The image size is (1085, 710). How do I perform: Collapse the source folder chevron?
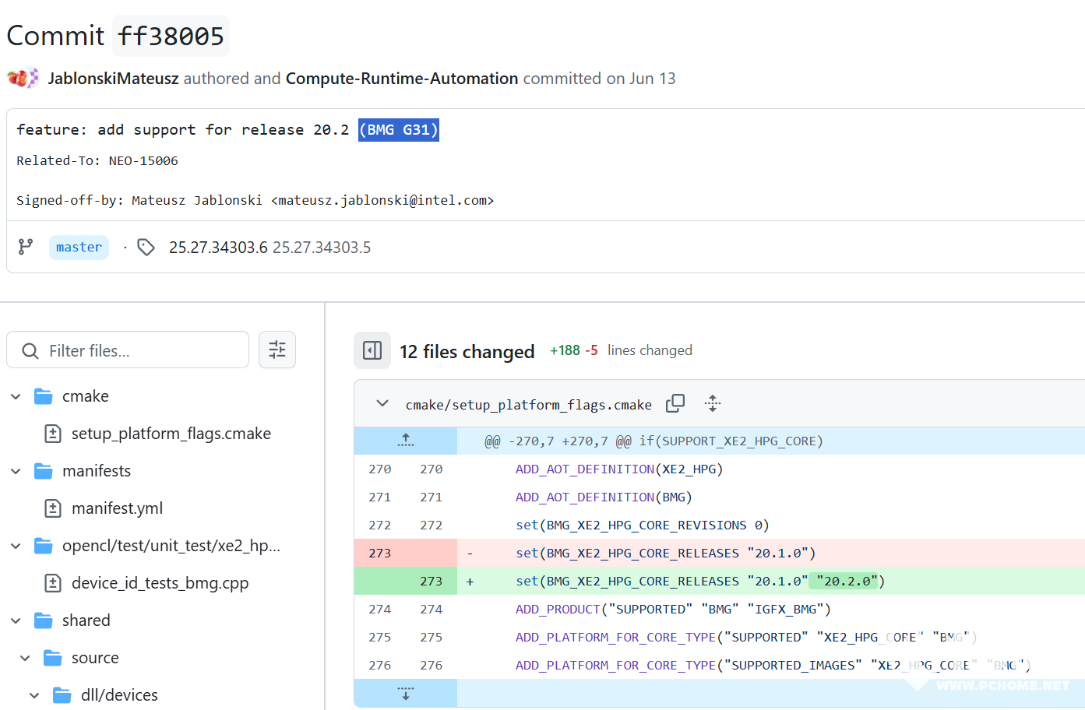pyautogui.click(x=25, y=658)
